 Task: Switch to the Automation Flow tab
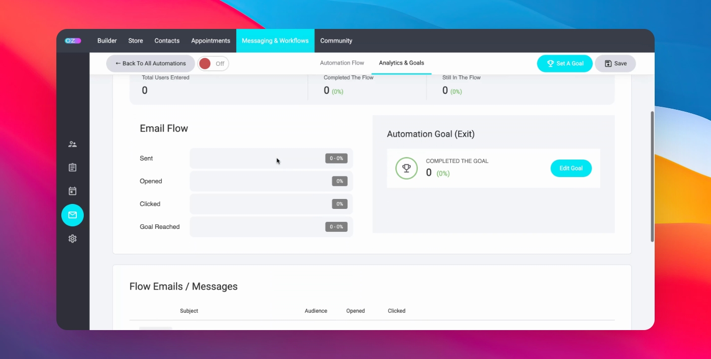(342, 63)
